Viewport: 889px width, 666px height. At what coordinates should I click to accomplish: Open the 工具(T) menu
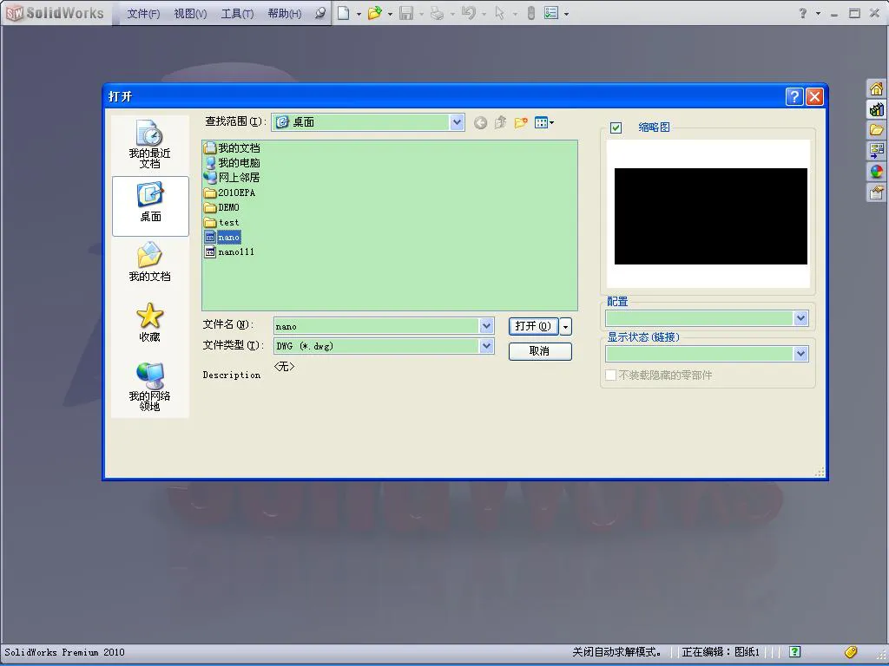[x=237, y=14]
